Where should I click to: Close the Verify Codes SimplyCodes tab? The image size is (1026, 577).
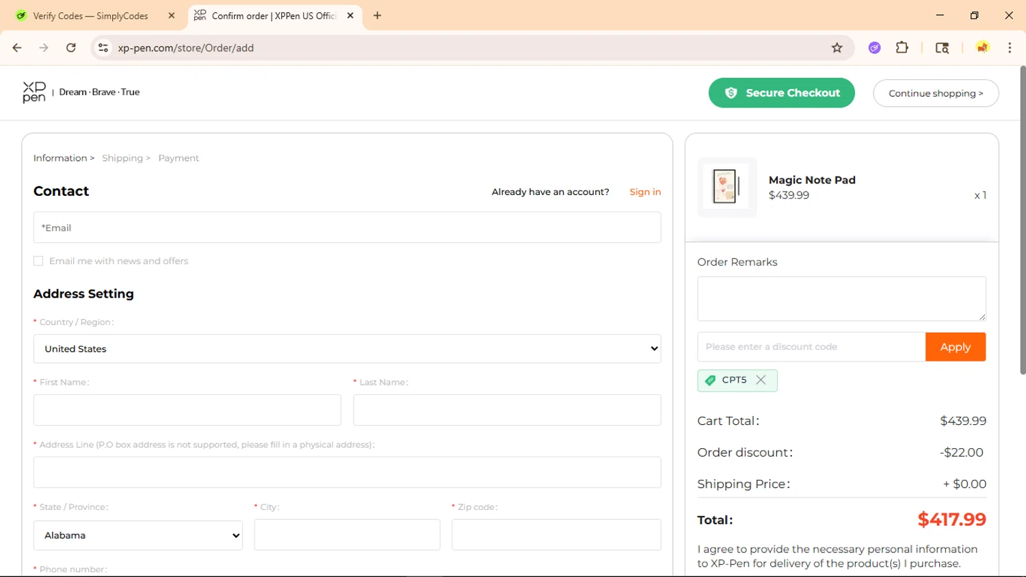(171, 16)
